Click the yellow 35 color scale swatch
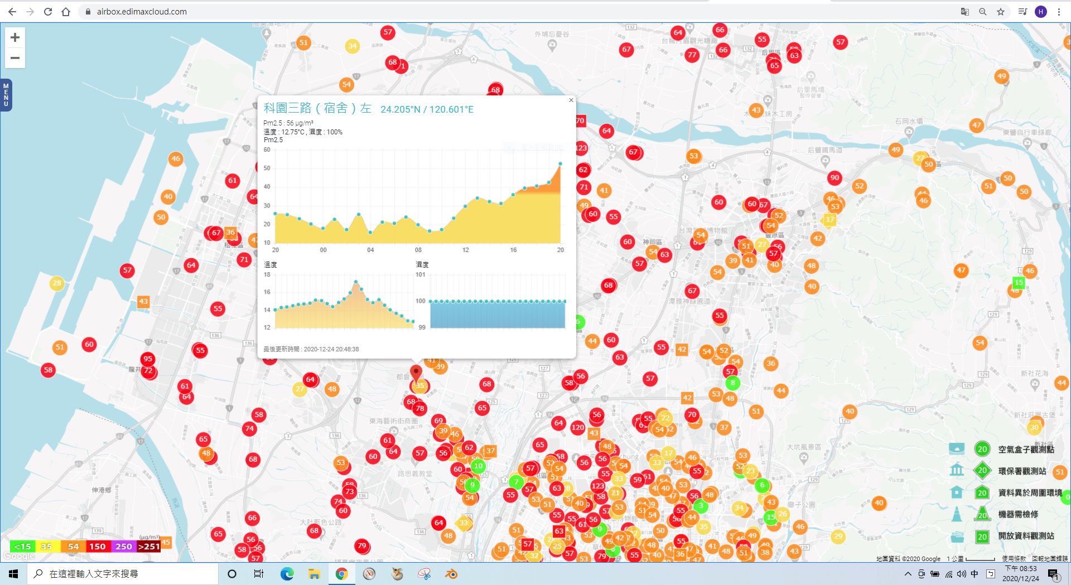This screenshot has height=585, width=1071. point(47,547)
